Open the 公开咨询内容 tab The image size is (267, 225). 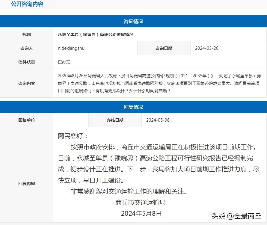click(27, 4)
